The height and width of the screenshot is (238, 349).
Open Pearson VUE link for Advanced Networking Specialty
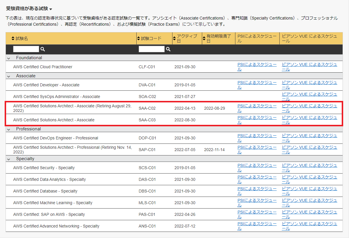tap(309, 226)
